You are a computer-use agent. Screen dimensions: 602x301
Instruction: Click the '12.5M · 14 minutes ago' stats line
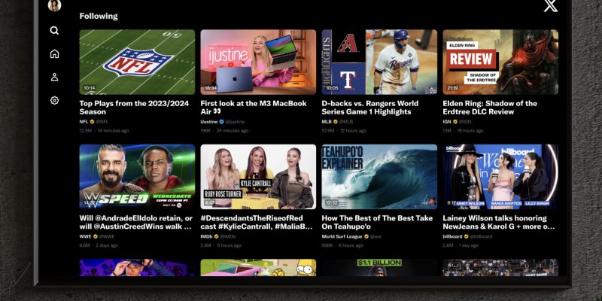coord(104,130)
